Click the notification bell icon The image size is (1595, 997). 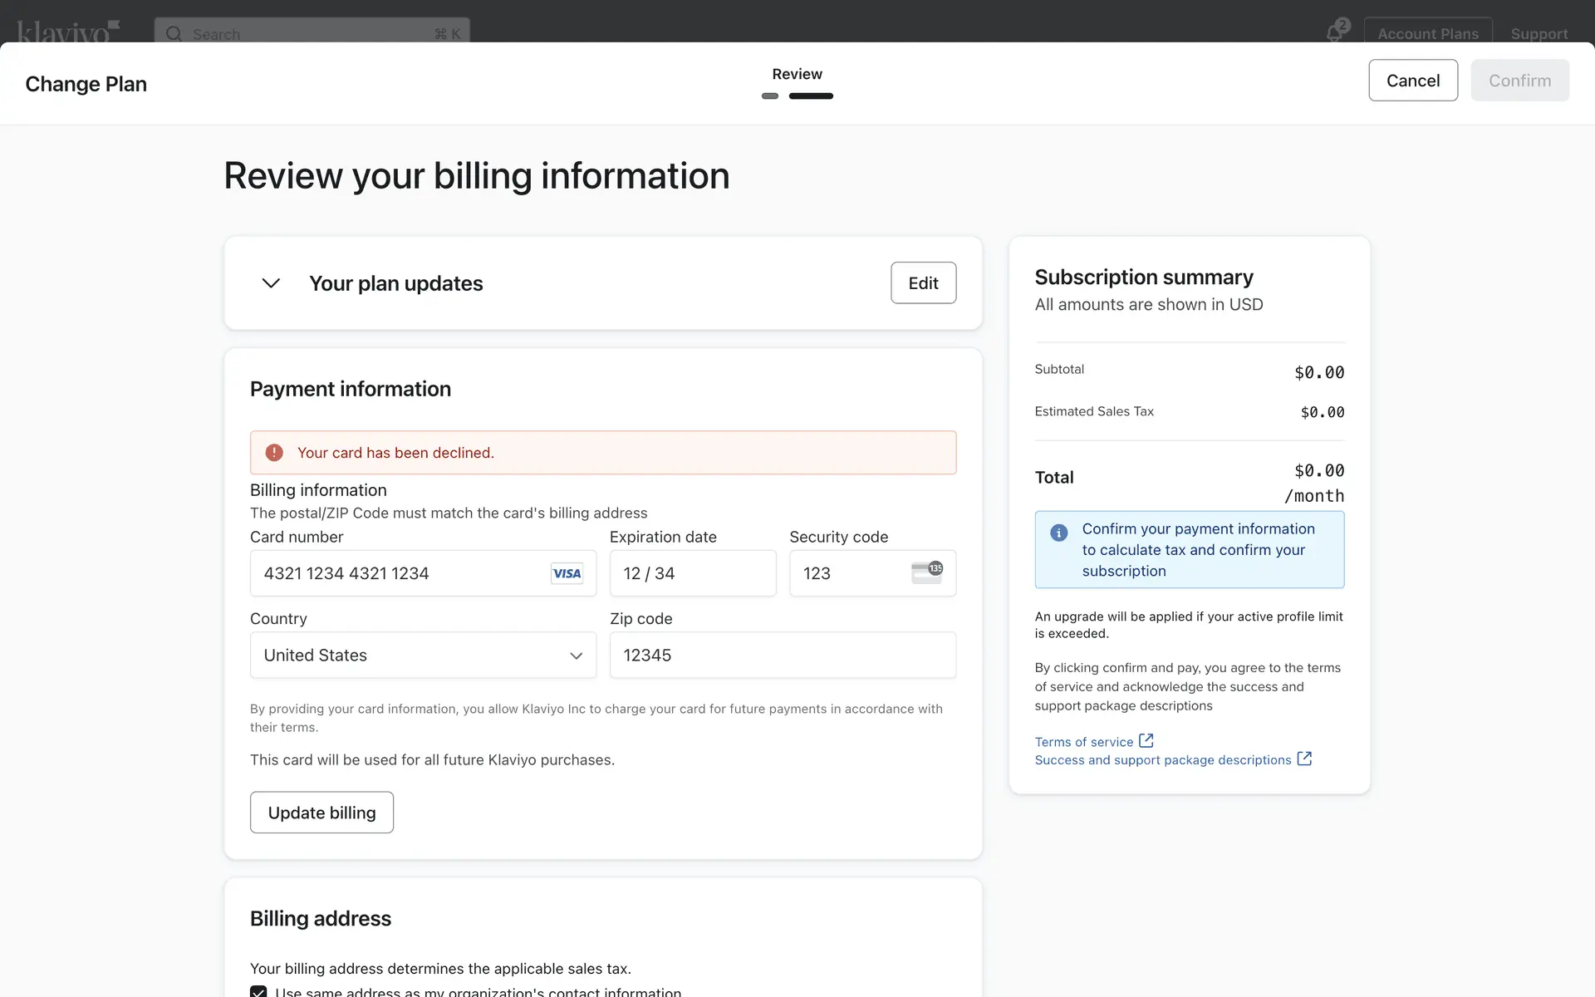[1334, 33]
